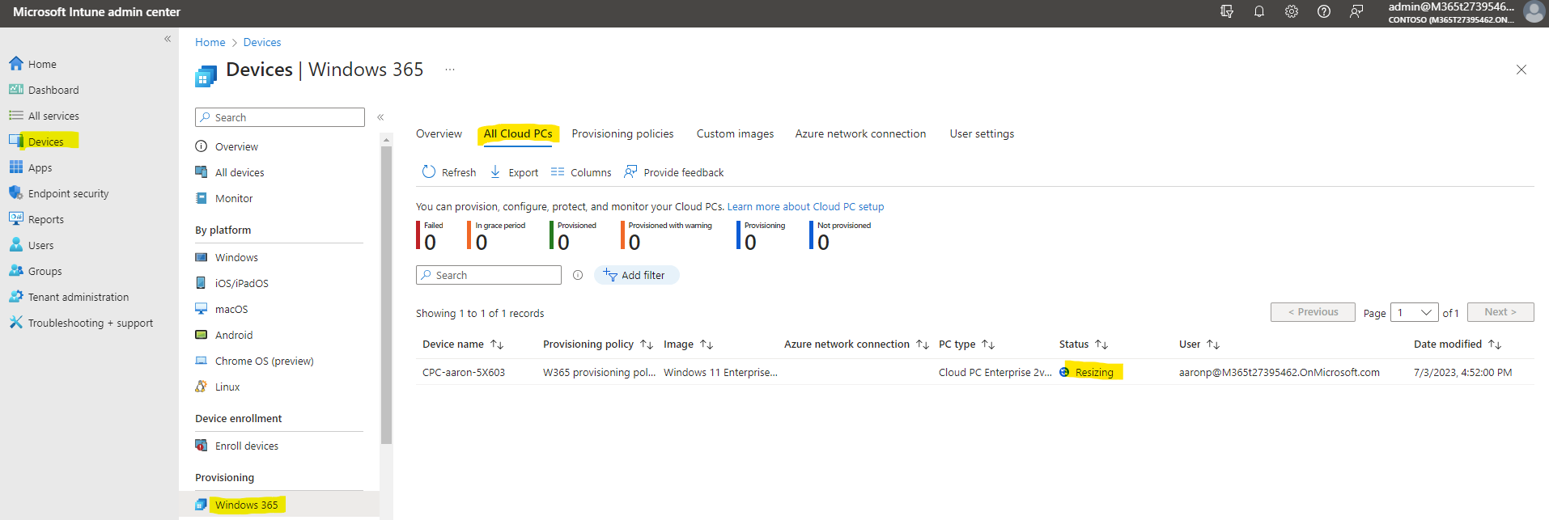1549x520 pixels.
Task: Switch to Custom images tab
Action: (x=735, y=133)
